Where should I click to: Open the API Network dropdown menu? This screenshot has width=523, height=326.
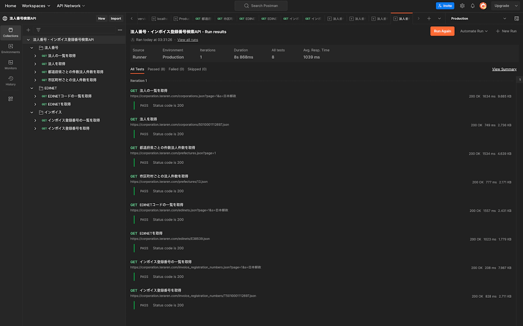point(71,6)
